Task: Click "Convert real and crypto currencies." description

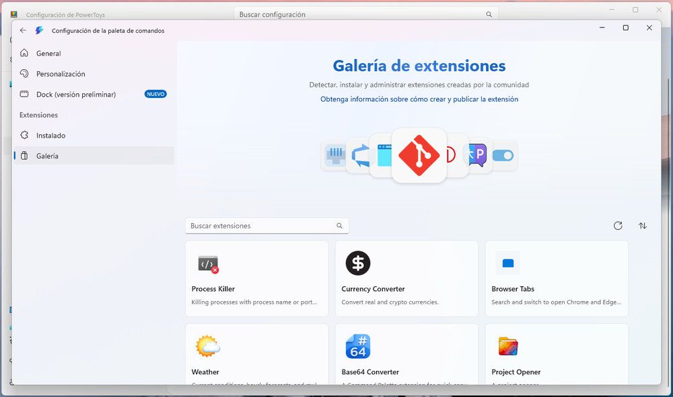Action: [x=390, y=302]
